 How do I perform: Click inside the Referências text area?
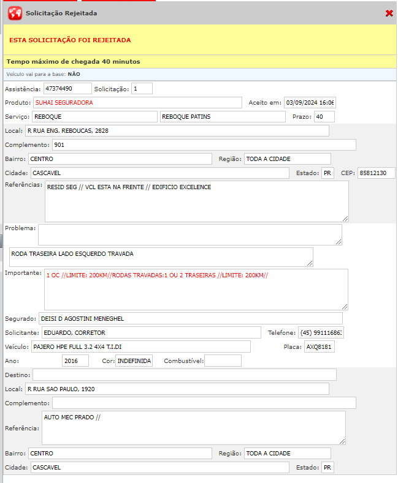pyautogui.click(x=196, y=201)
